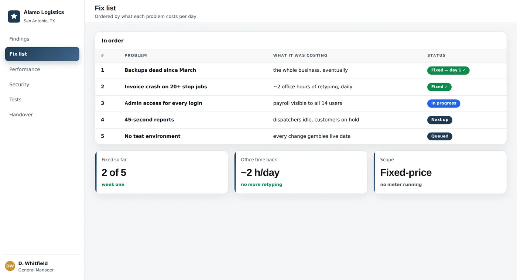This screenshot has width=517, height=280.
Task: Click the '2 of 5' fixed so far value
Action: [x=114, y=173]
